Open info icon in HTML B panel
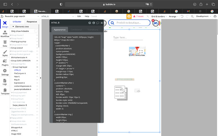This screenshot has width=218, height=136. point(94,23)
